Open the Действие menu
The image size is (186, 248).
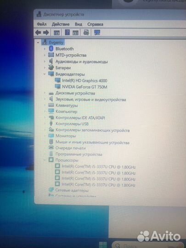61,24
